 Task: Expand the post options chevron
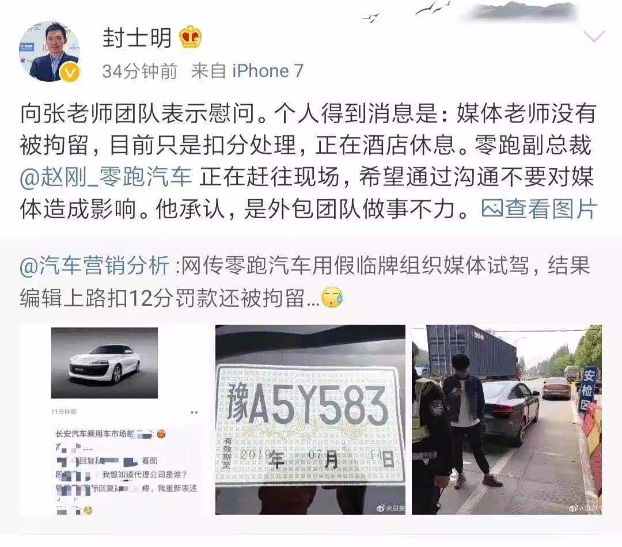594,36
